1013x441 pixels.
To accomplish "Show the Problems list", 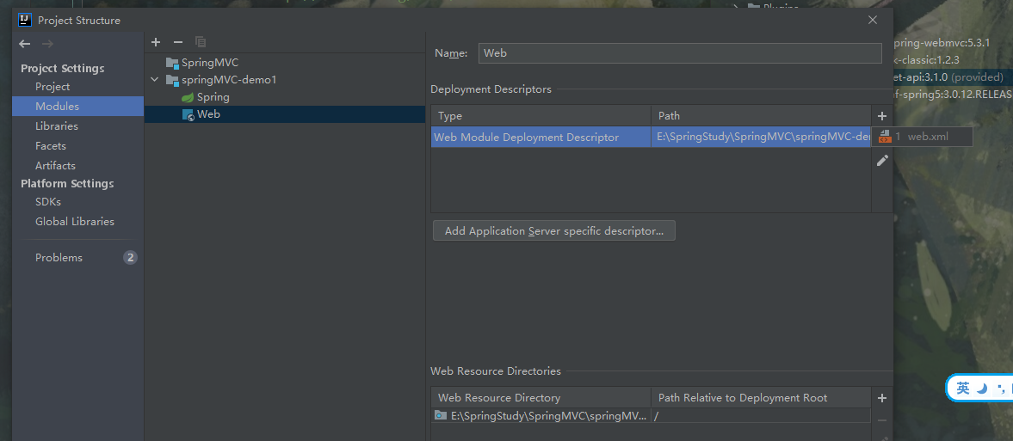I will coord(59,258).
